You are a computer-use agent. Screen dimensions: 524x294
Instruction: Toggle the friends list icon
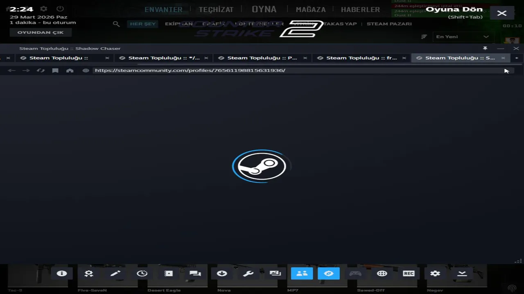tap(302, 274)
